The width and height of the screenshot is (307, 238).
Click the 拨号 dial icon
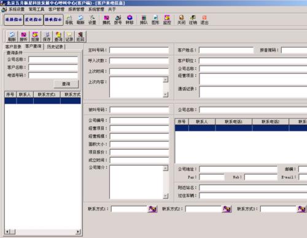click(118, 20)
